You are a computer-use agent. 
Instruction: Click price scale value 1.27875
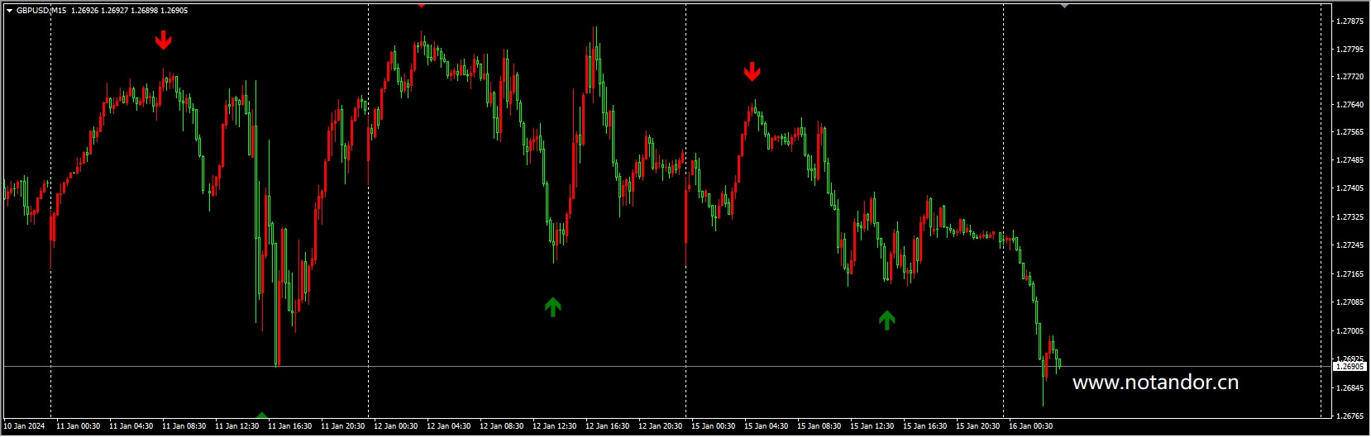(1350, 21)
